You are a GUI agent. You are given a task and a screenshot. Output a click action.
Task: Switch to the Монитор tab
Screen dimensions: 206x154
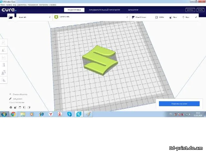tap(133, 10)
